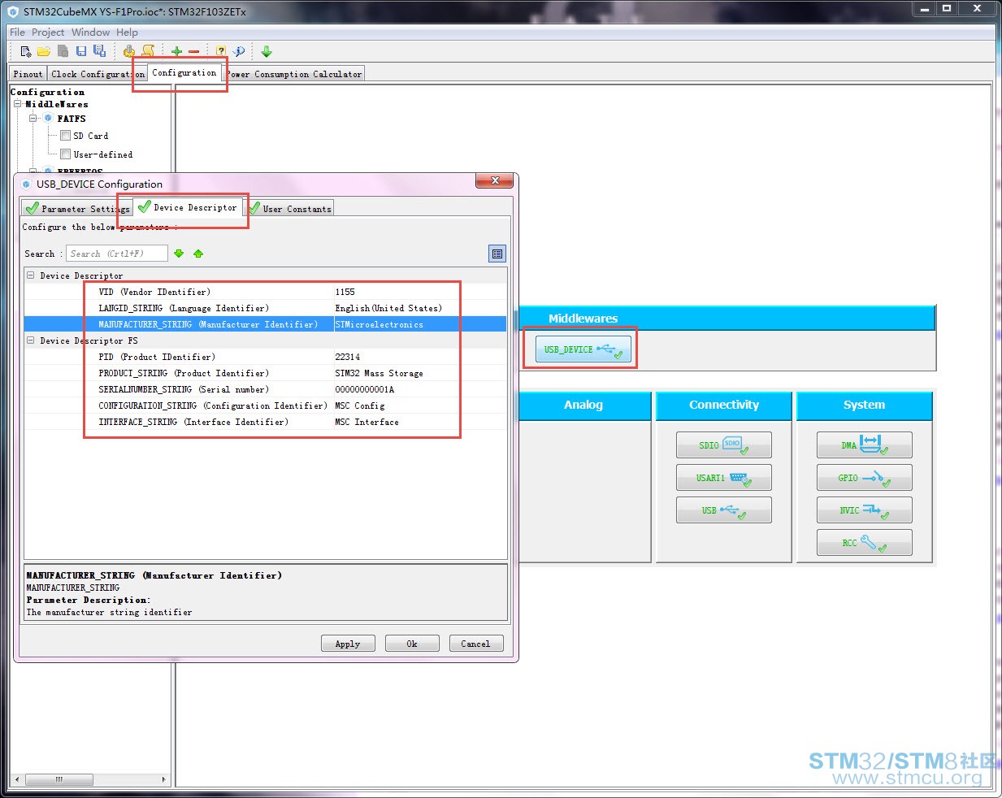Click the search previous green up arrow

click(x=198, y=254)
